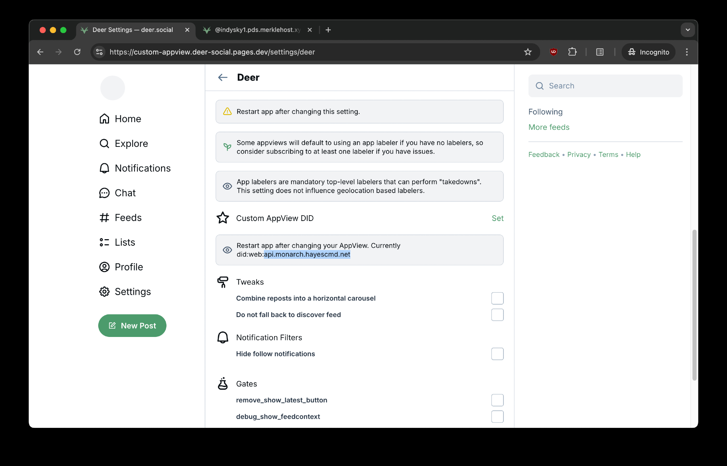
Task: Open the reading list side panel icon
Action: [600, 52]
